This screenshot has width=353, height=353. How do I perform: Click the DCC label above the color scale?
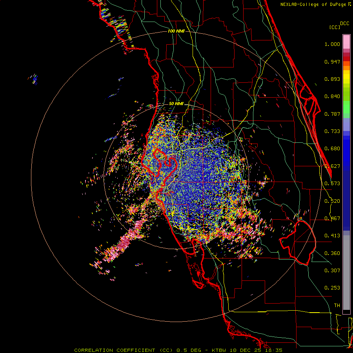[x=344, y=24]
